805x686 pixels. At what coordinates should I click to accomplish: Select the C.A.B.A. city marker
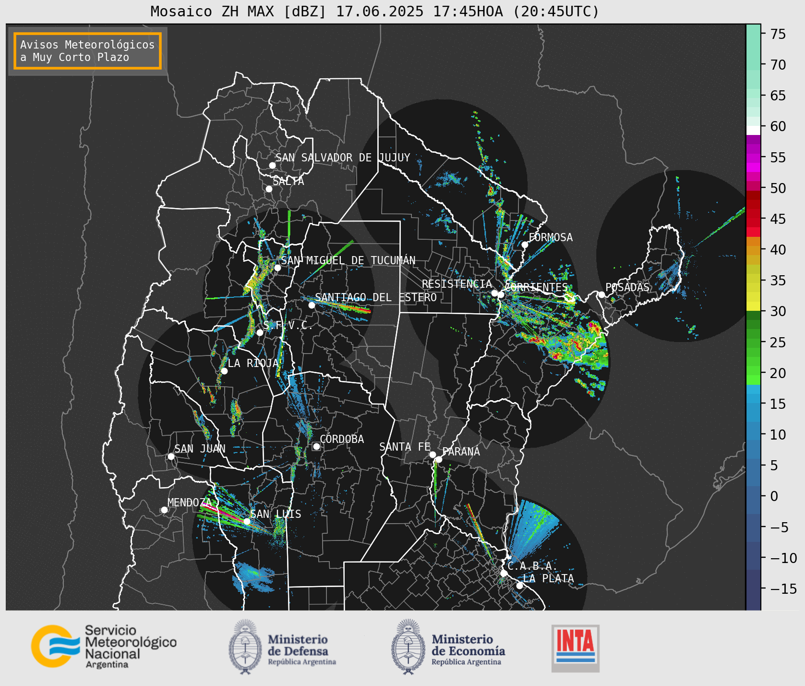point(504,573)
